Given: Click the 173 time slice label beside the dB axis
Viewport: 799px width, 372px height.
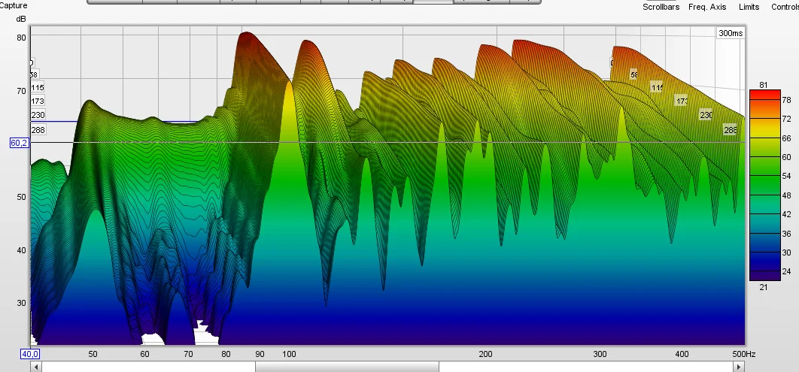Looking at the screenshot, I should tap(37, 101).
